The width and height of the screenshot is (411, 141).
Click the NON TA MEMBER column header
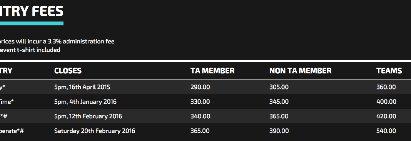(x=301, y=71)
